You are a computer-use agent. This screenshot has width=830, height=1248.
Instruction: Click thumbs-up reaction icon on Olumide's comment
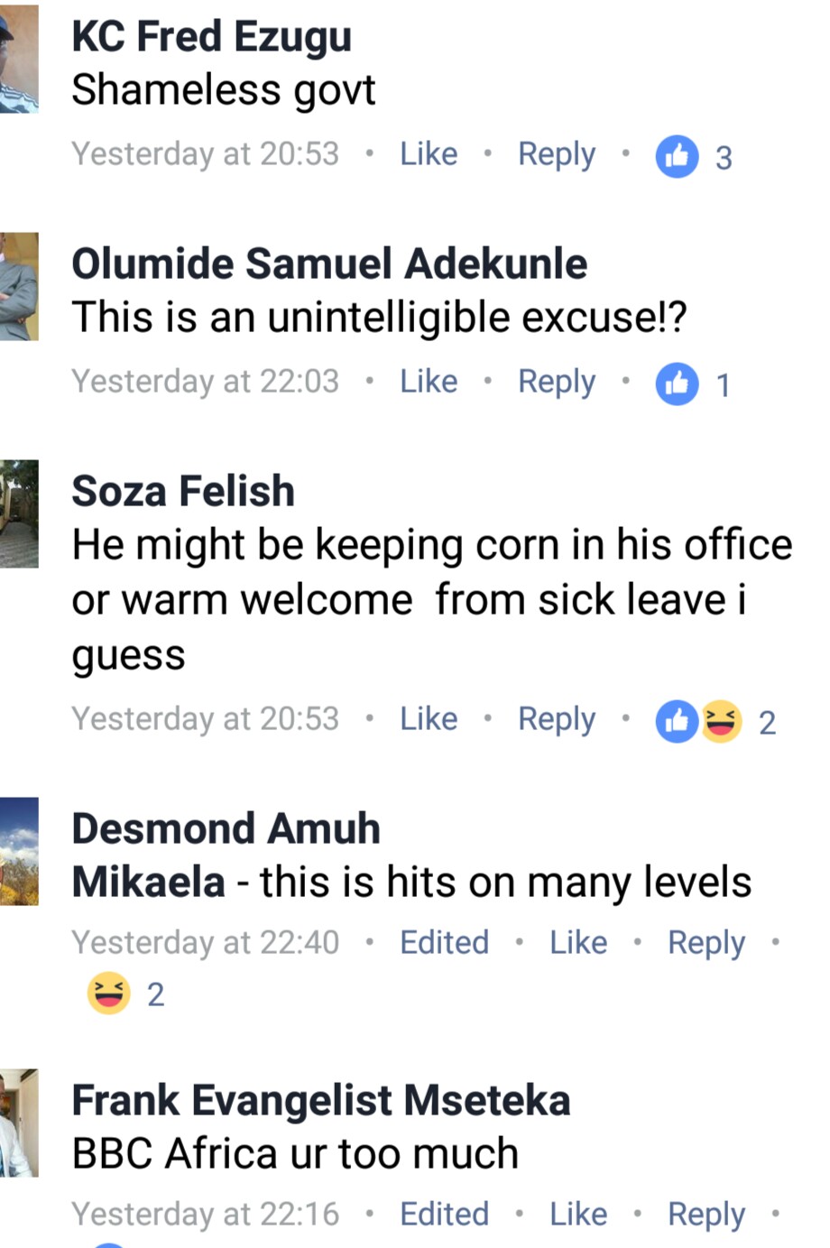677,384
